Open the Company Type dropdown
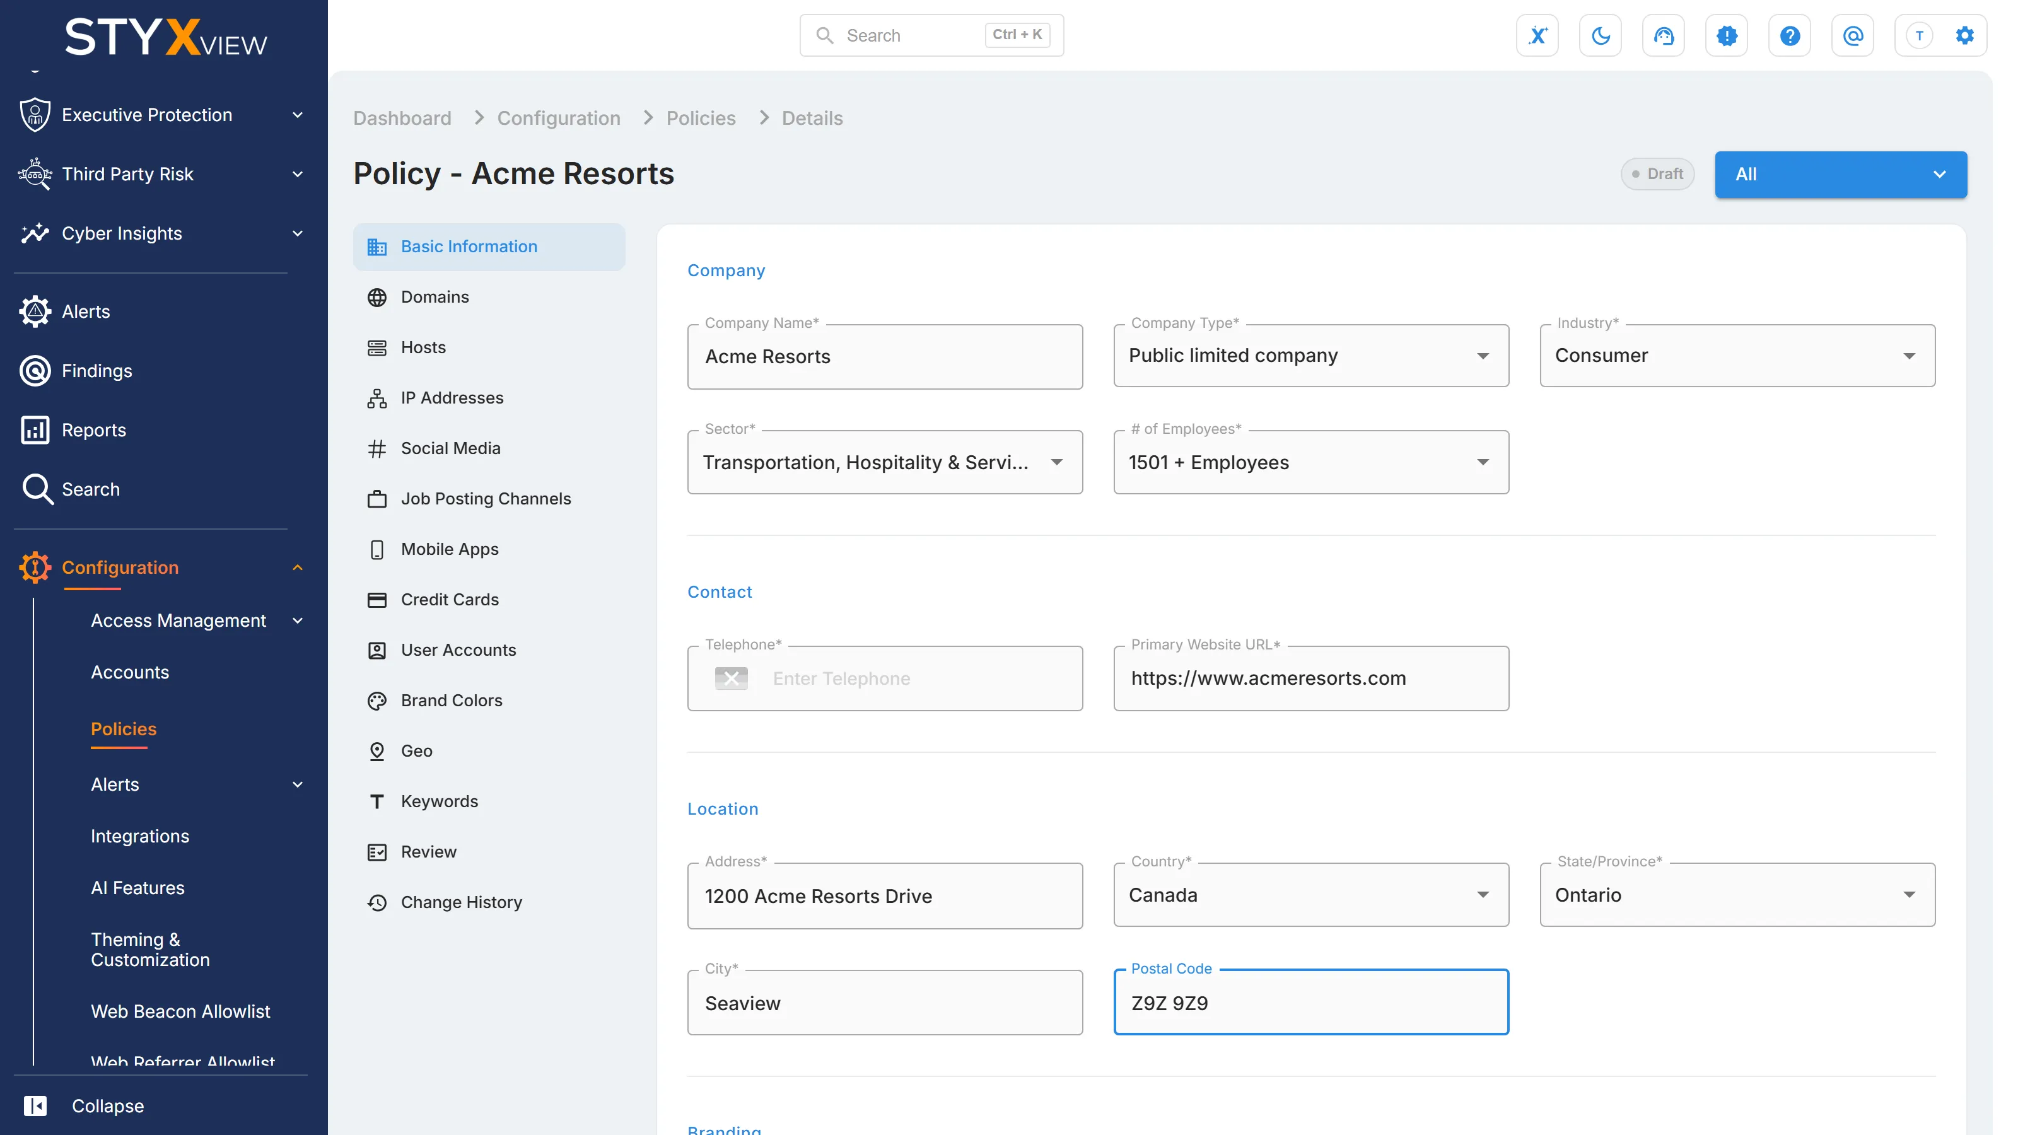The height and width of the screenshot is (1135, 2018). point(1310,356)
